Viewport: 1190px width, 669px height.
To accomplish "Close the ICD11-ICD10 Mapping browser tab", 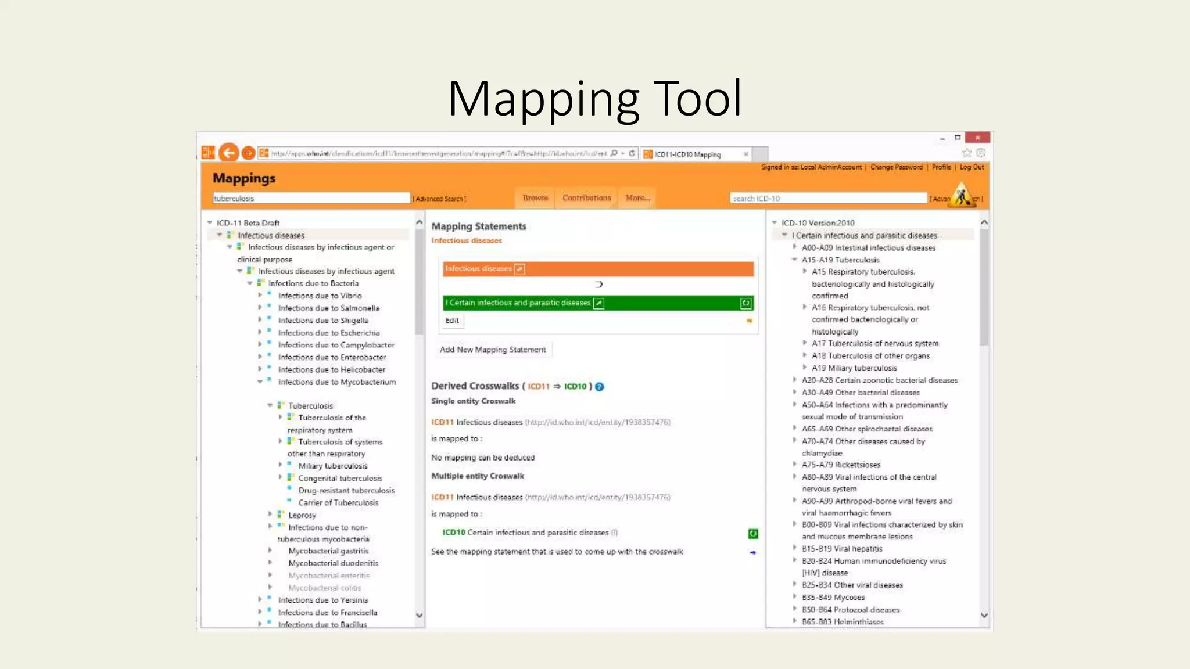I will [x=745, y=154].
